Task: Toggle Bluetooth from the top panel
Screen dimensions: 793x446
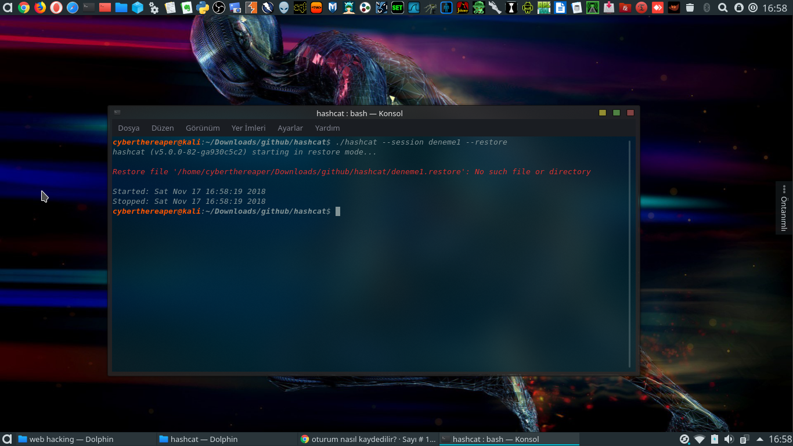Action: pyautogui.click(x=707, y=8)
